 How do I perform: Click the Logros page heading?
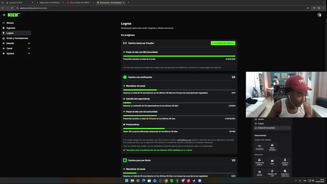pos(126,24)
